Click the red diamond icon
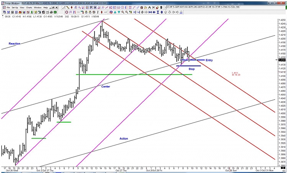 pos(101,12)
